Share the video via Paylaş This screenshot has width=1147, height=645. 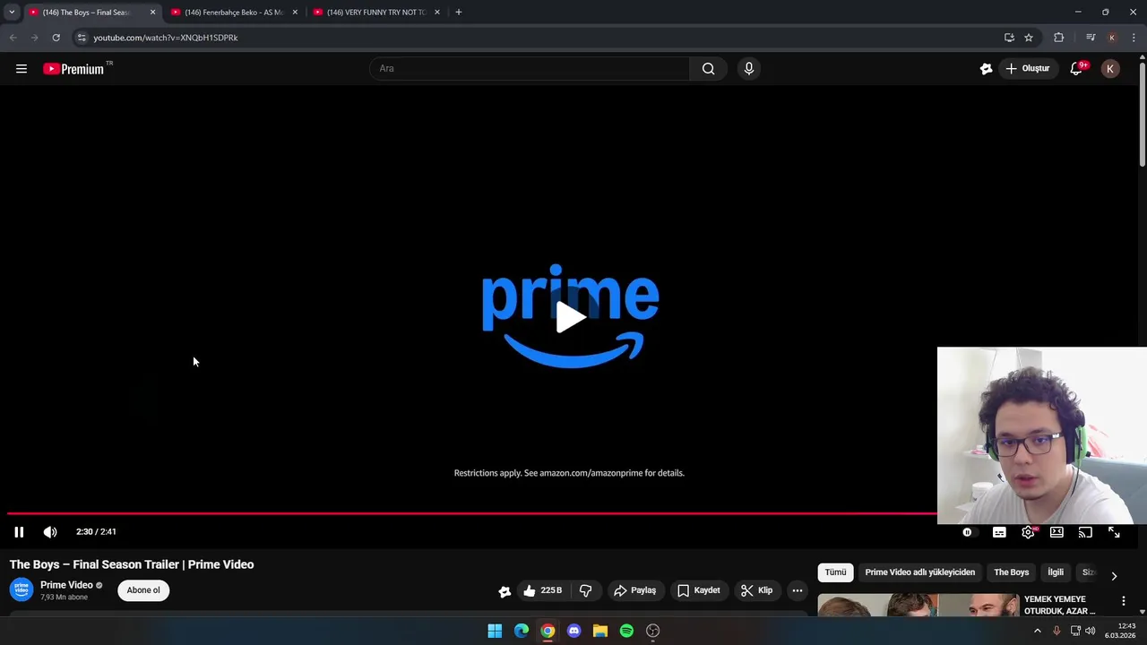[634, 590]
